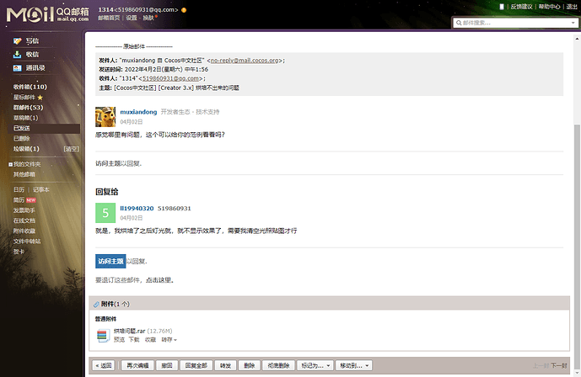Open the 收件箱(110) inbox folder

pos(30,87)
